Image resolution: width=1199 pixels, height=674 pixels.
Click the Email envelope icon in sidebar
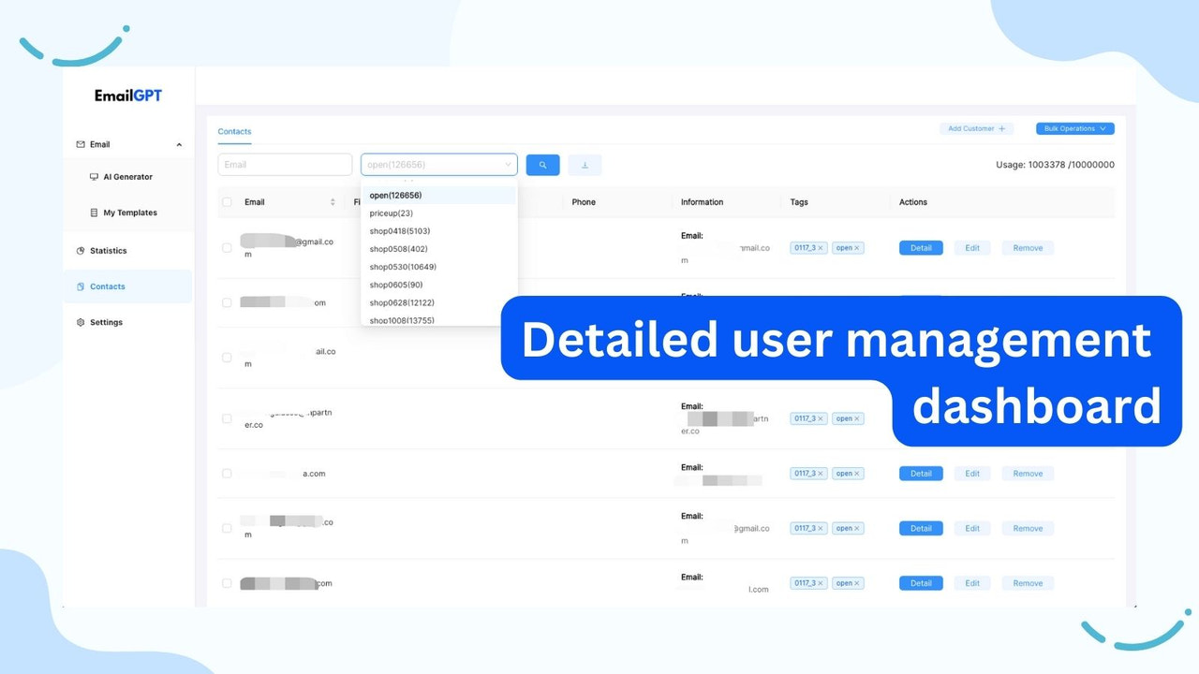pos(80,144)
